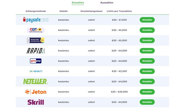Start MiFinity deposit with Einzahlen button

[147, 71]
